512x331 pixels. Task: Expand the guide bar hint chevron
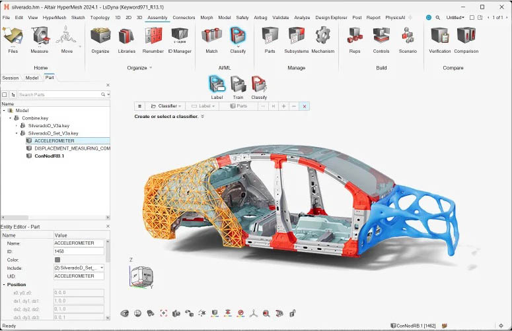coord(202,116)
